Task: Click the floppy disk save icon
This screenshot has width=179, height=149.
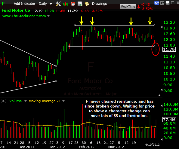Action: (168, 3)
